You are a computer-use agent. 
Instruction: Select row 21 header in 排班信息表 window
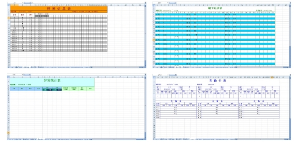point(9,51)
